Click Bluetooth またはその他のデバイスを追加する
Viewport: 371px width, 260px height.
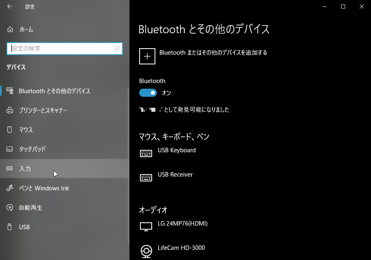[213, 53]
